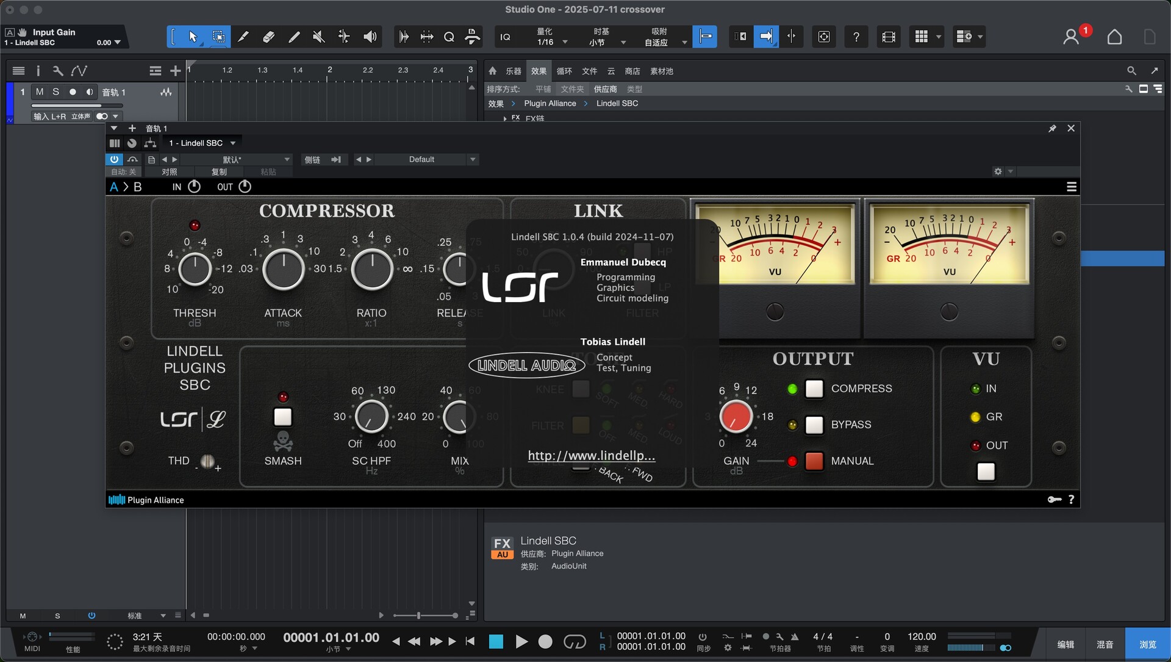Open the plugin window gear settings

coord(998,172)
